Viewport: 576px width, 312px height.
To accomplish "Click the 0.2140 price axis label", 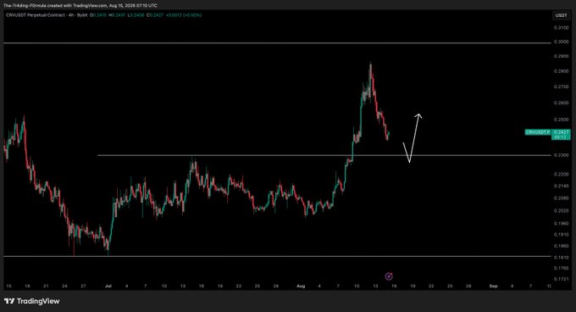I will click(561, 186).
